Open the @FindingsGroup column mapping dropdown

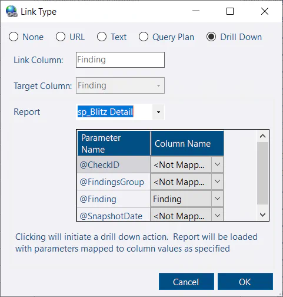click(217, 181)
